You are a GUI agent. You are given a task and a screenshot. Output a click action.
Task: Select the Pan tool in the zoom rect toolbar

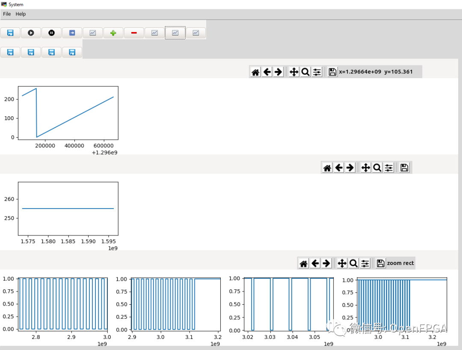click(x=342, y=263)
